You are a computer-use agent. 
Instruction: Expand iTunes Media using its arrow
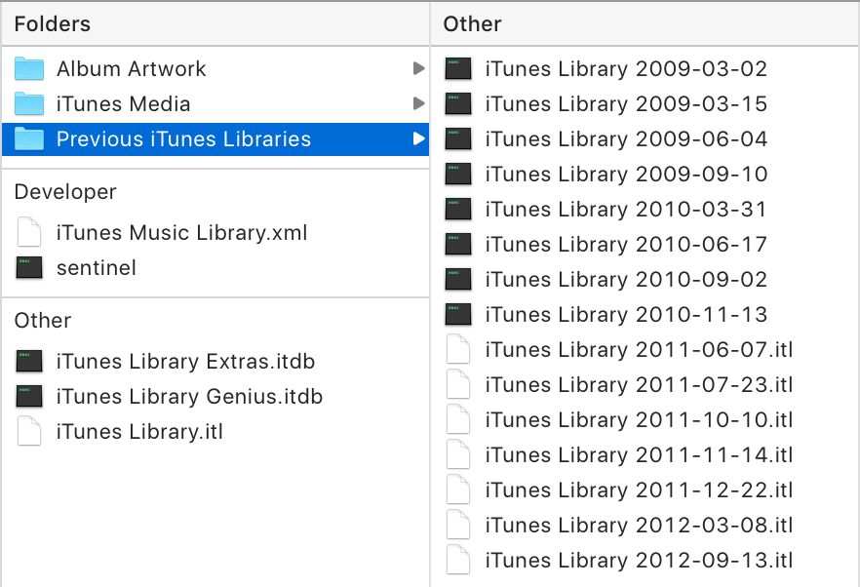click(418, 103)
